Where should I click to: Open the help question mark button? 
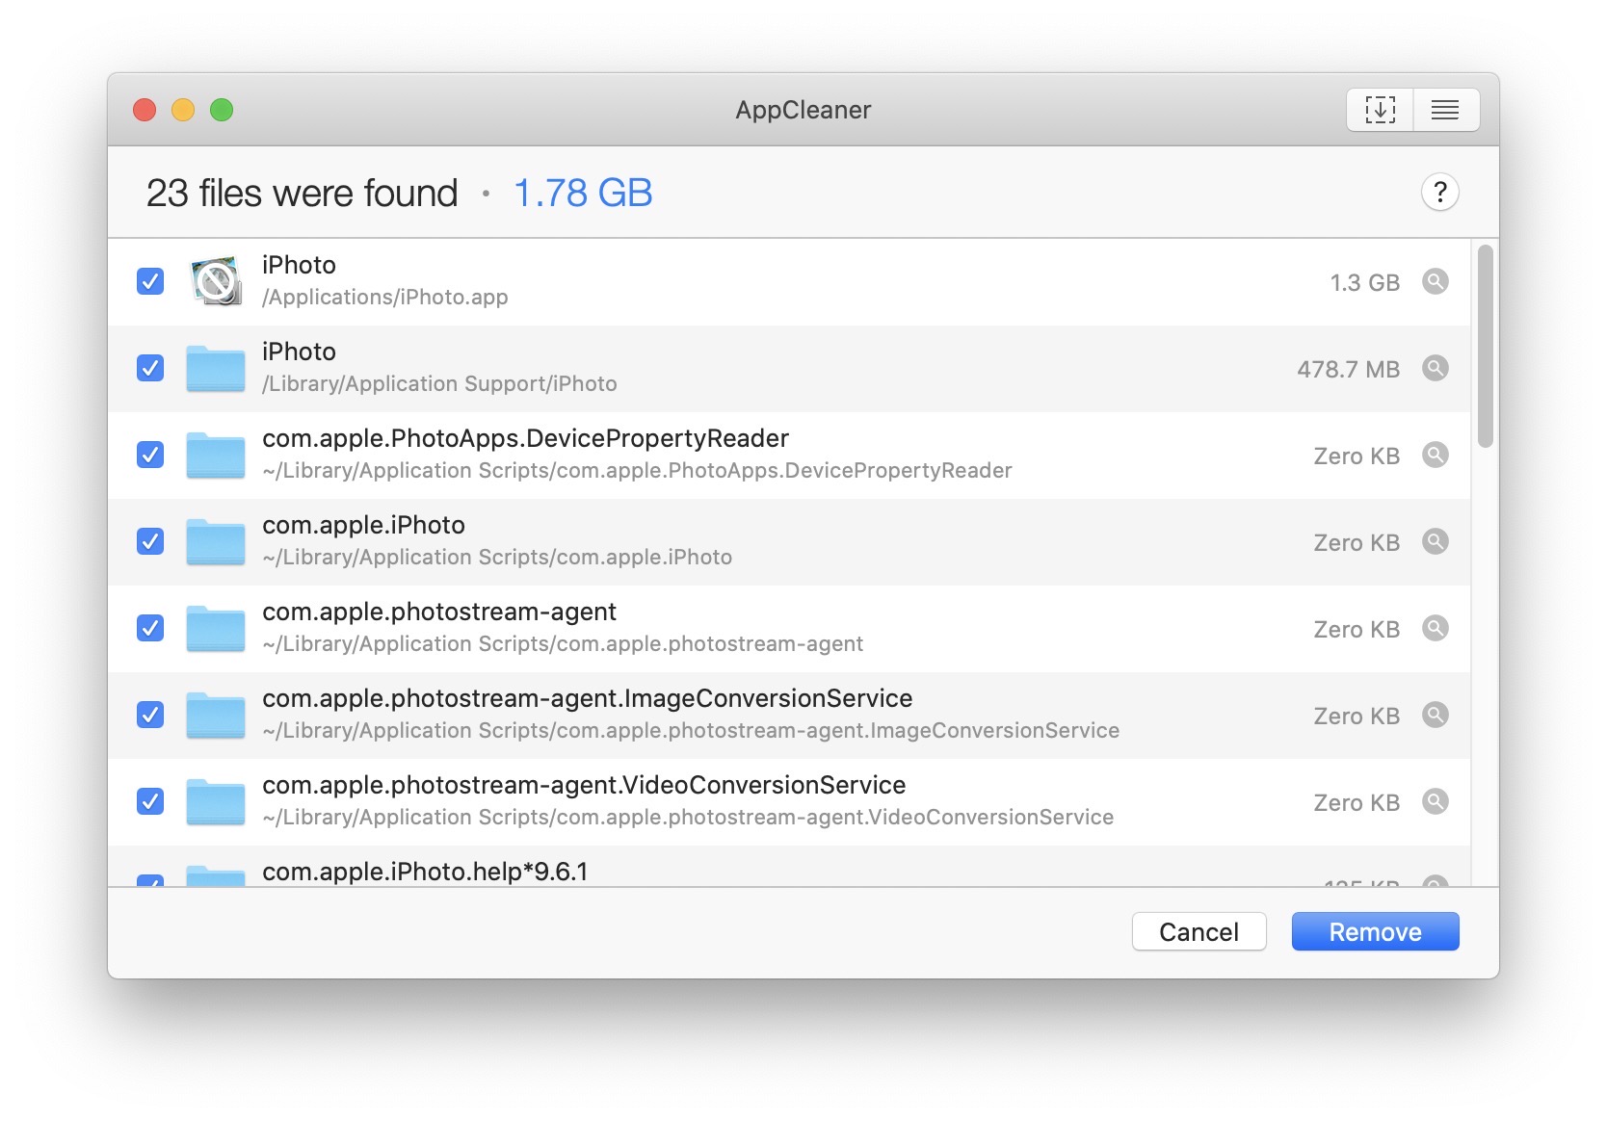coord(1439,193)
